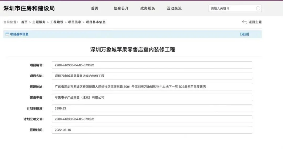Click the 计划立项文号 field

[x=152, y=119]
